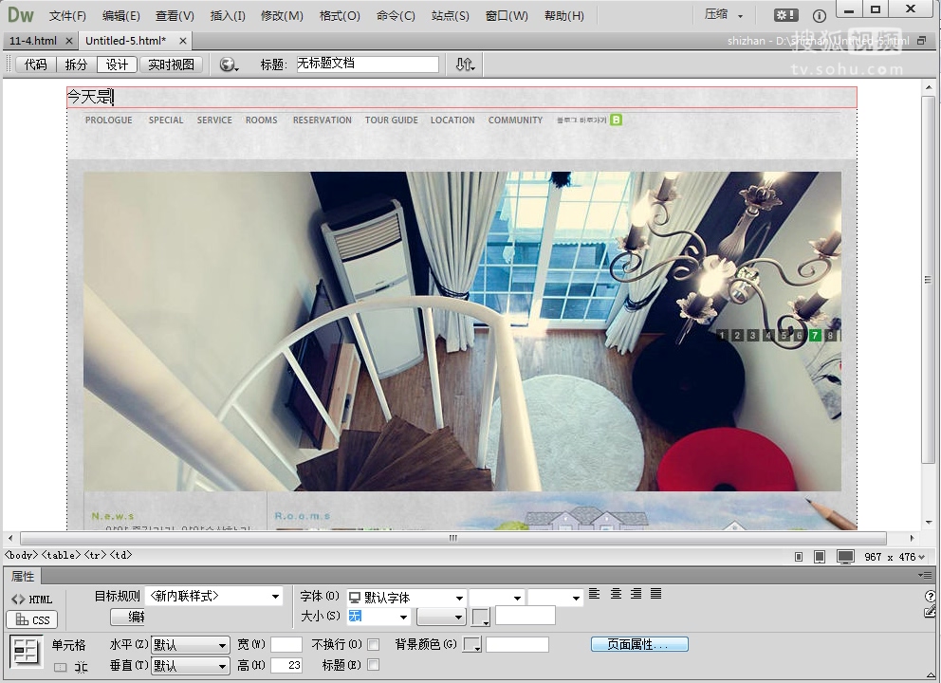Click the horizontal scrollbar of the document
Image resolution: width=941 pixels, height=683 pixels.
[x=453, y=538]
